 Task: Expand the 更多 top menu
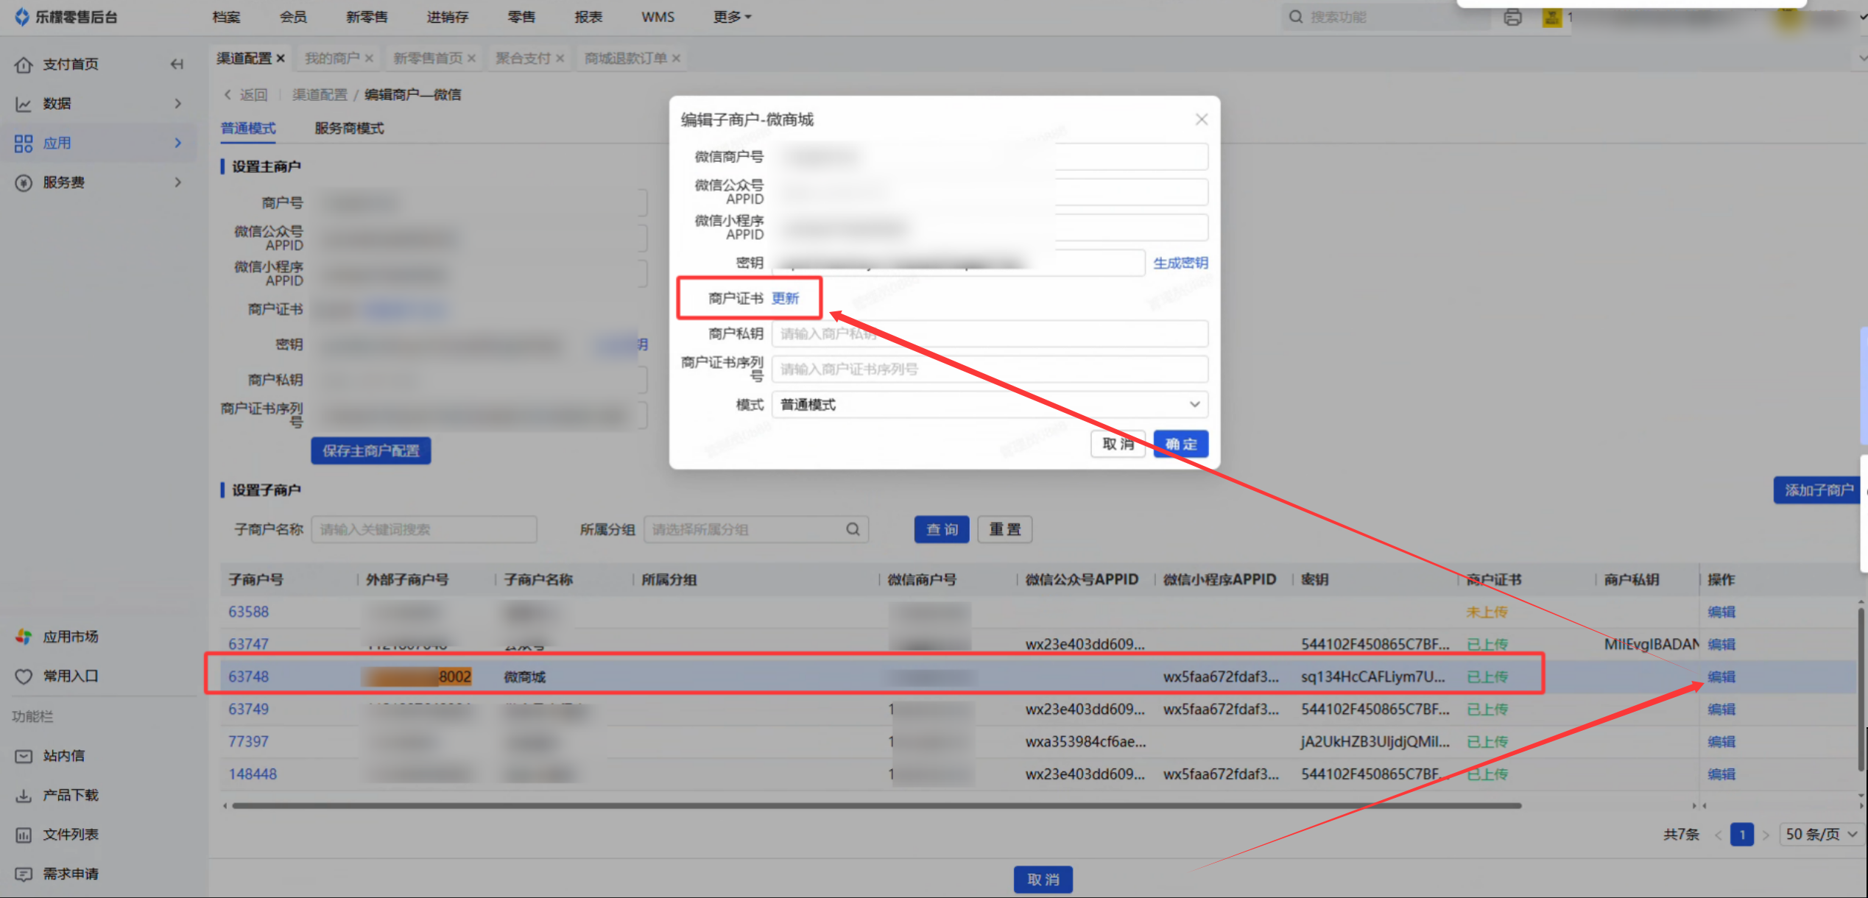pos(731,17)
